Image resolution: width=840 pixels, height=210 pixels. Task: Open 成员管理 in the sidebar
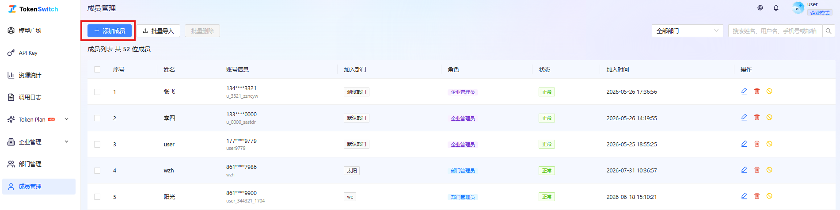(39, 187)
